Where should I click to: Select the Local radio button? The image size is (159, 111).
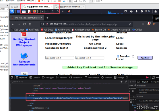coord(133,57)
